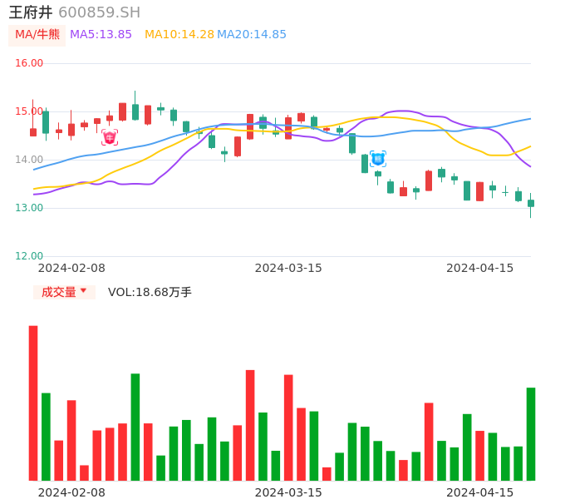Click the final candlestick on the price chart
This screenshot has height=504, width=570.
[x=531, y=203]
